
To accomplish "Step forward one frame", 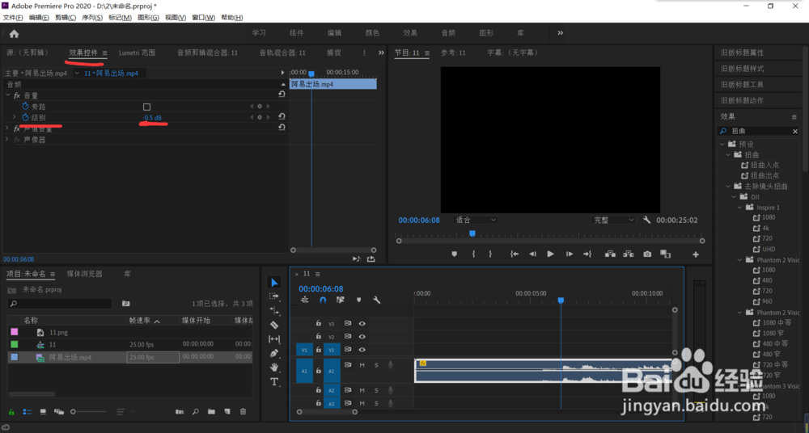I will tap(569, 254).
